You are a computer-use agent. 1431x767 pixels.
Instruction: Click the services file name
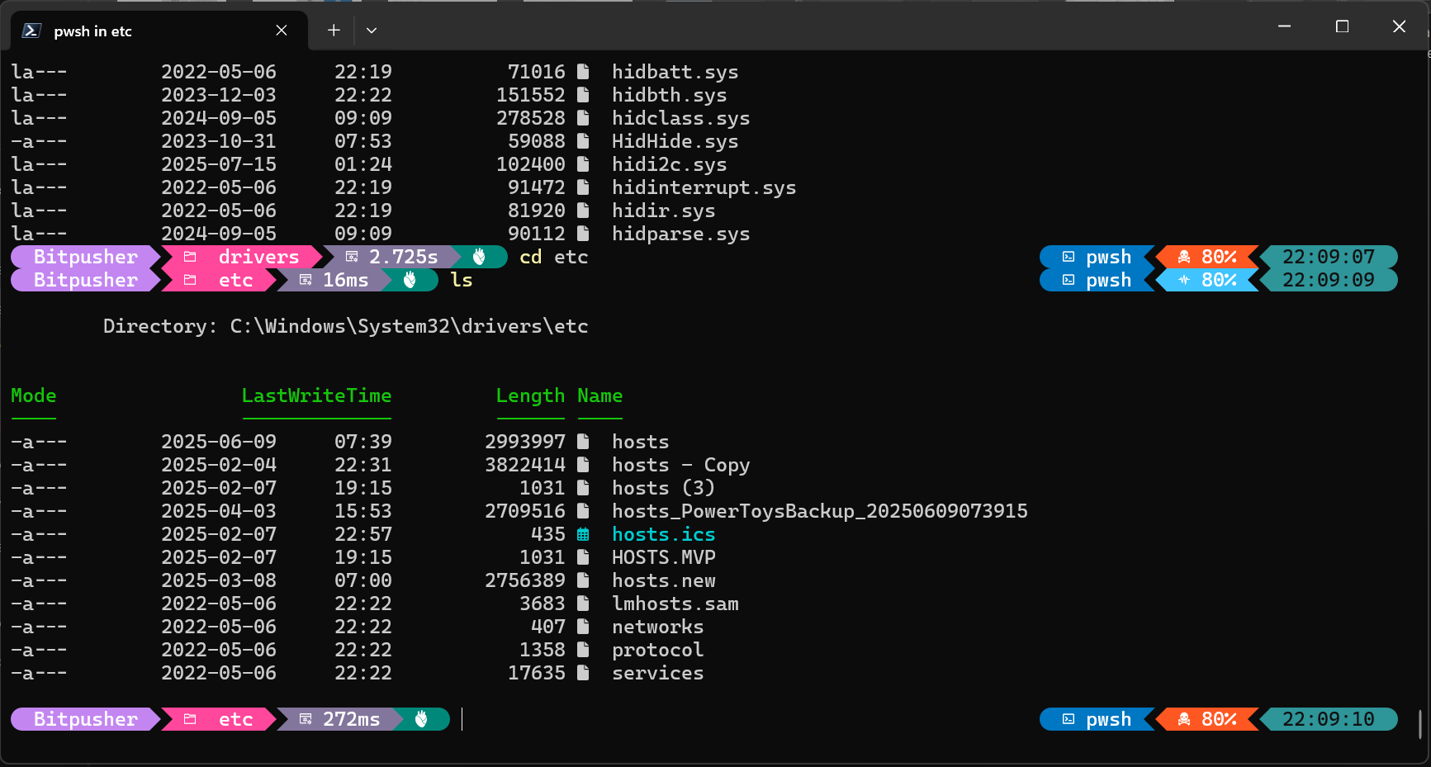click(x=658, y=673)
